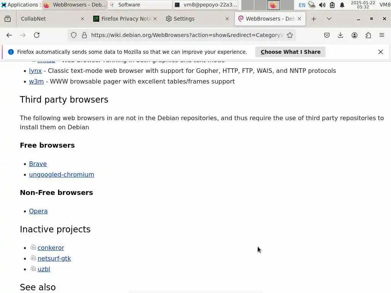
Task: Open the power manager battery icon
Action: click(332, 5)
